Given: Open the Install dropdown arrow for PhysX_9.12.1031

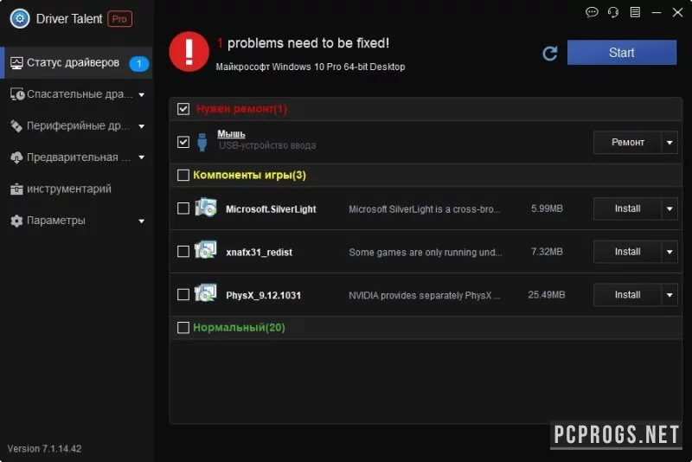Looking at the screenshot, I should pos(670,295).
